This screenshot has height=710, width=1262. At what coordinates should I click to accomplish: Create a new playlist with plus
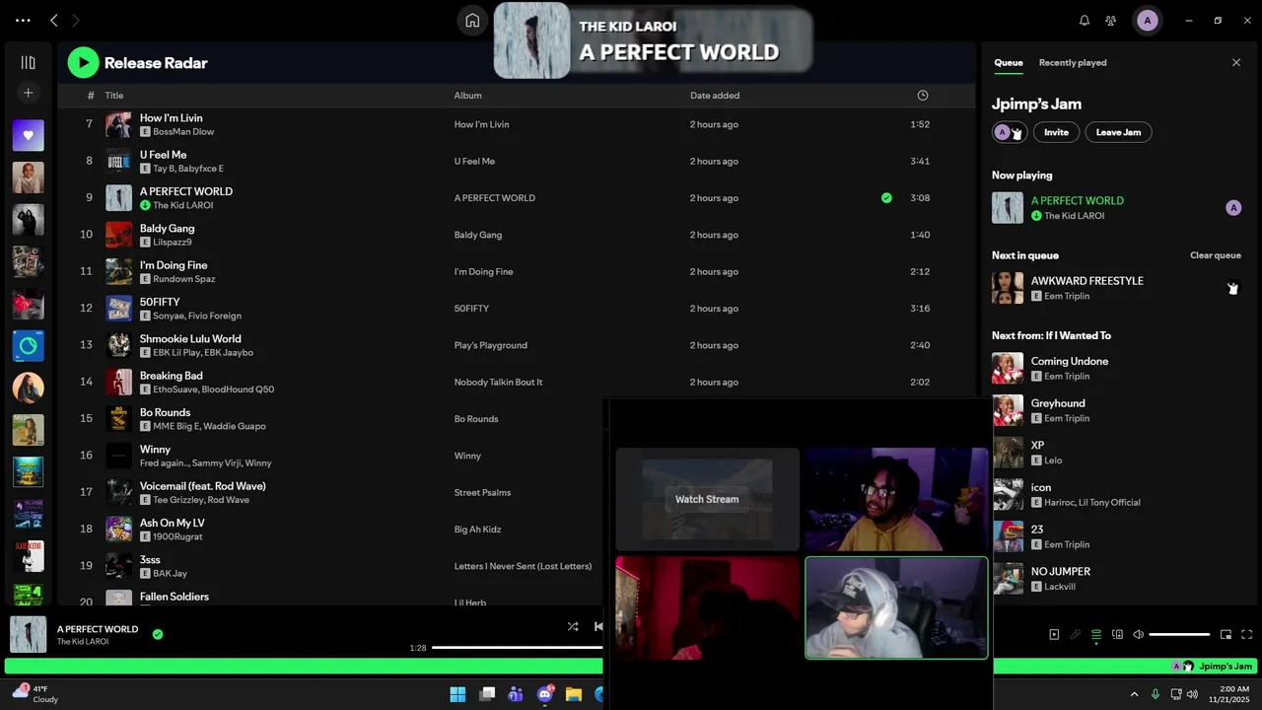pos(28,93)
